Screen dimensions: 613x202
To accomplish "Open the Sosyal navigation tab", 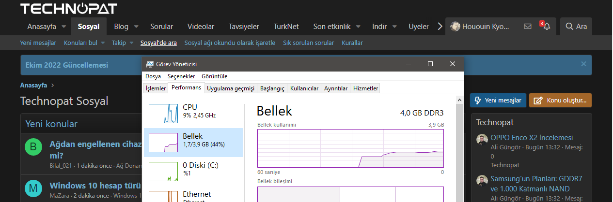I will [x=89, y=27].
